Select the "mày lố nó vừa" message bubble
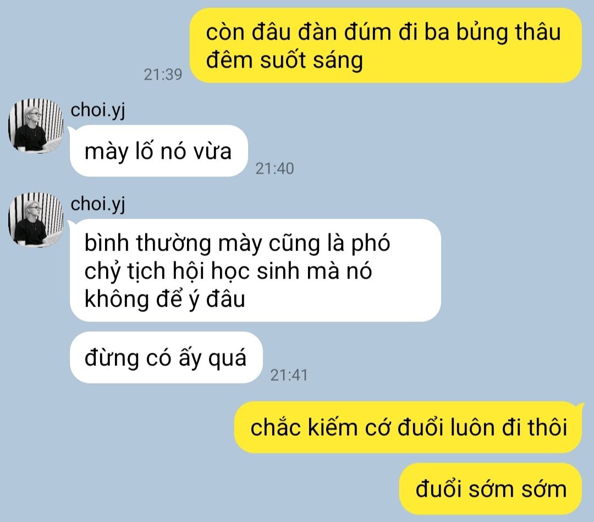The height and width of the screenshot is (522, 594). click(x=159, y=151)
